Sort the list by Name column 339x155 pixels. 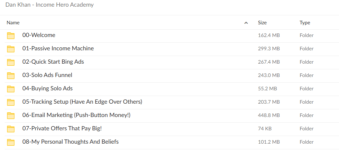13,23
